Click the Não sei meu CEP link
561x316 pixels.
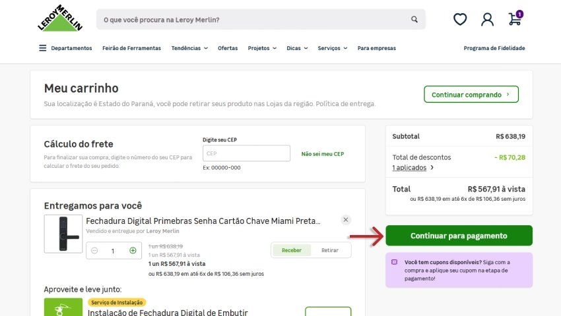coord(322,154)
